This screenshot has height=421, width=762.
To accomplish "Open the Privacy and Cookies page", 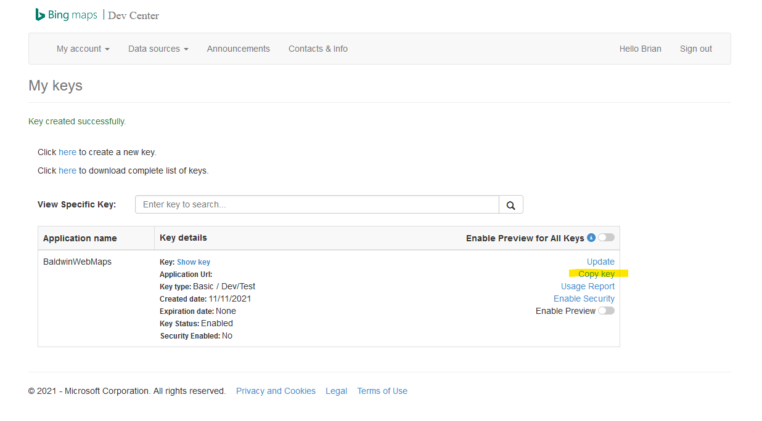I will [x=276, y=390].
